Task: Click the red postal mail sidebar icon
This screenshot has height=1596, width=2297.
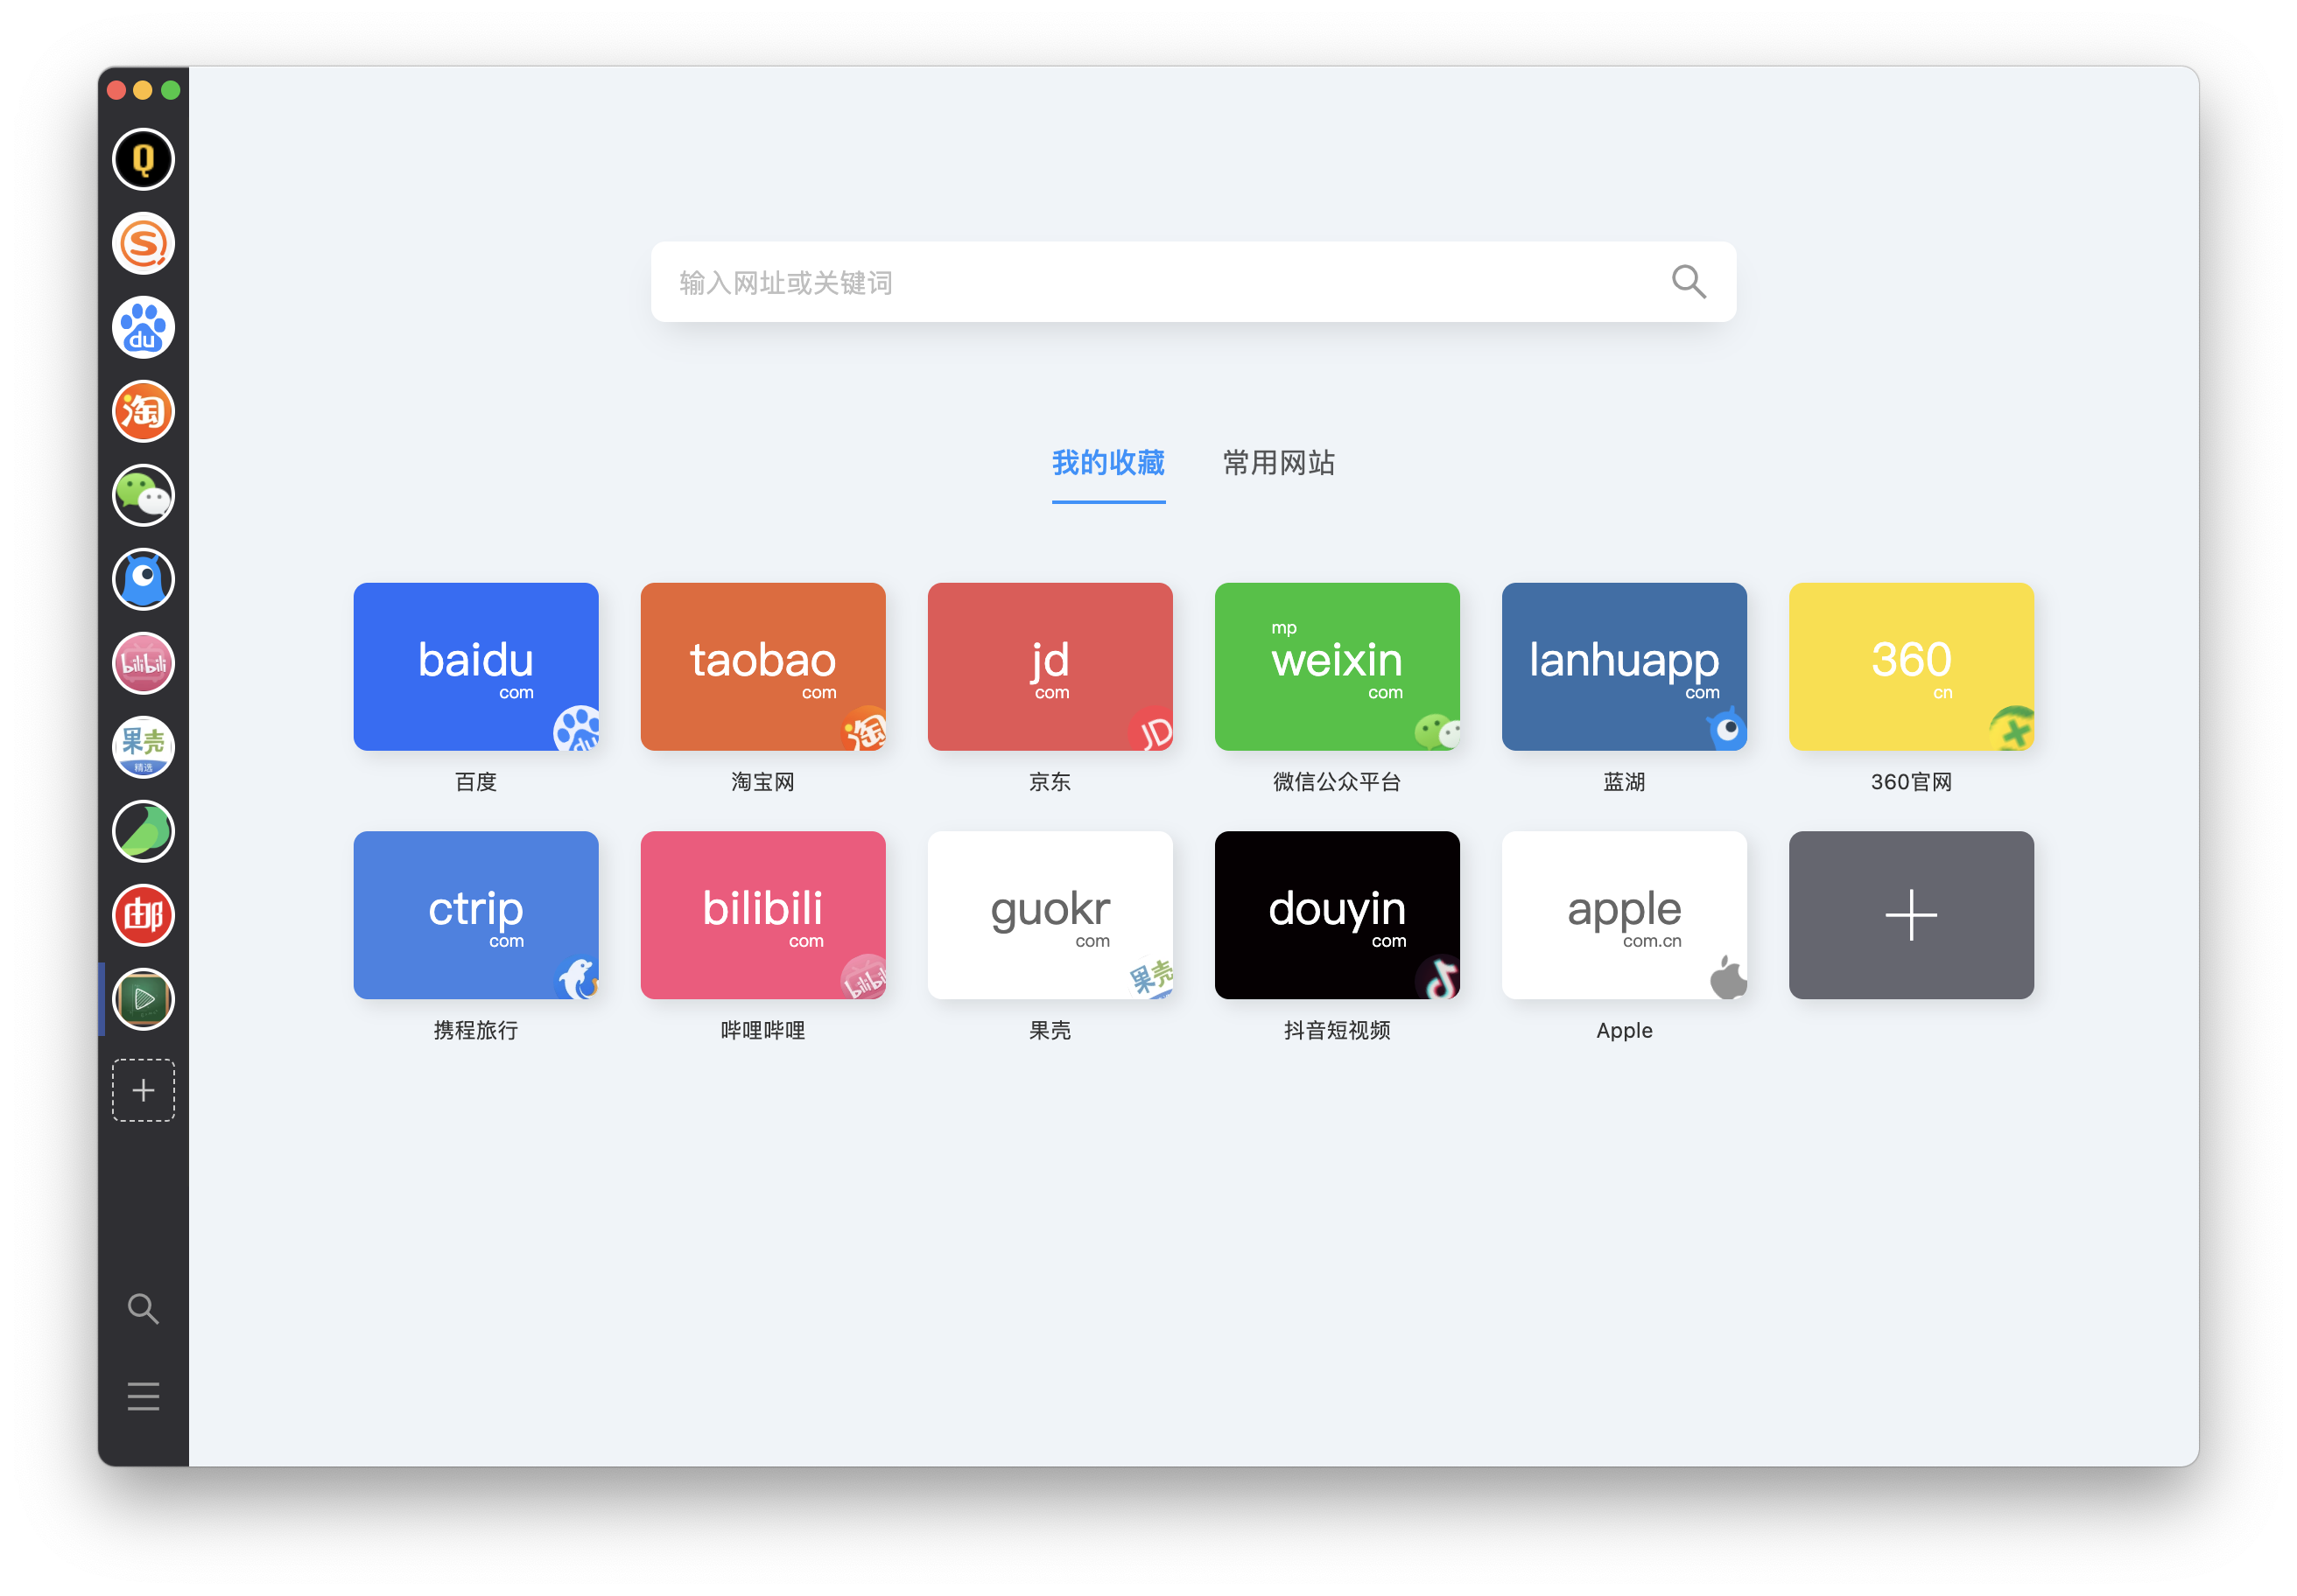Action: pyautogui.click(x=143, y=915)
